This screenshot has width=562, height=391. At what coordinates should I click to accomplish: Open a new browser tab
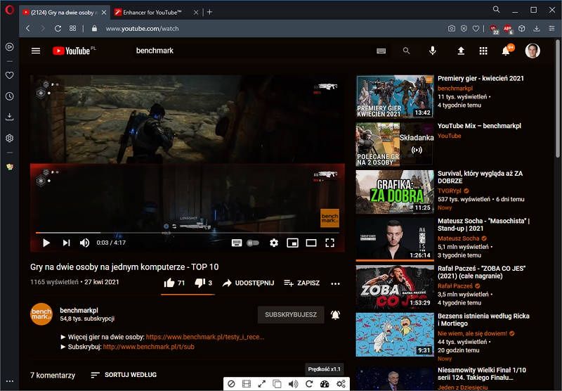click(x=209, y=12)
